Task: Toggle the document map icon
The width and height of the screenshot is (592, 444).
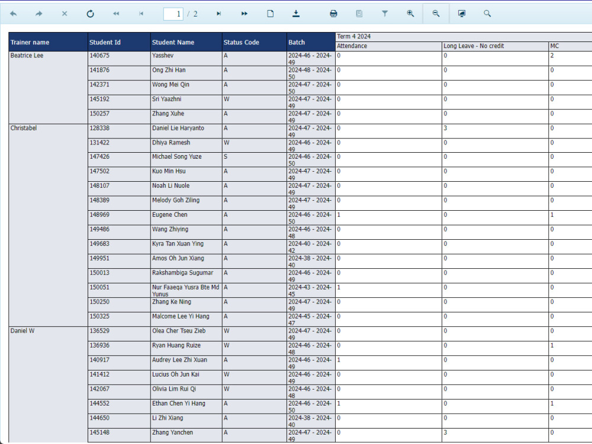Action: pos(359,14)
